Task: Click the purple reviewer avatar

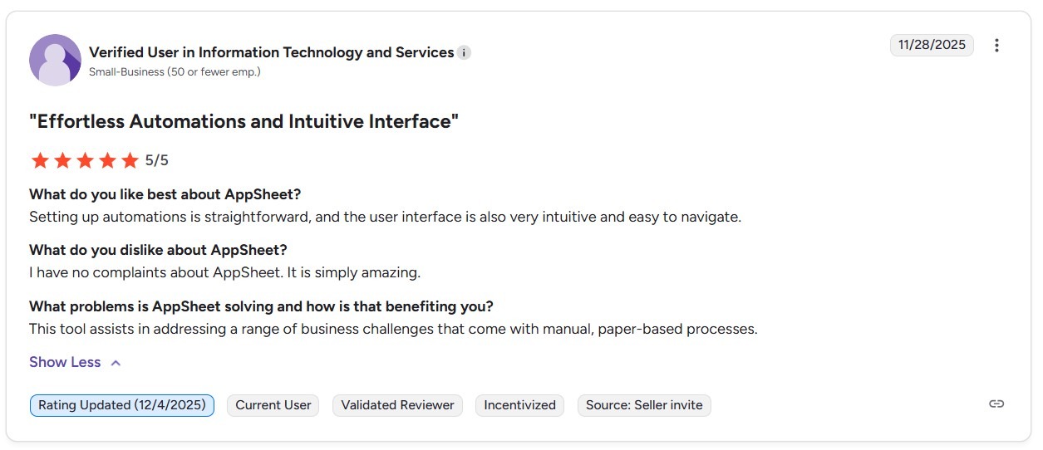Action: click(55, 60)
